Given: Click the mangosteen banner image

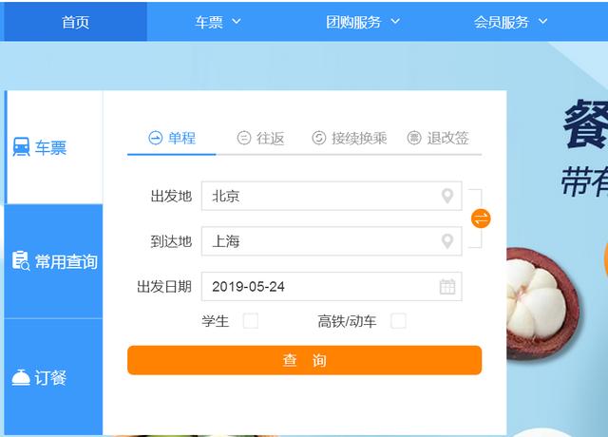Looking at the screenshot, I should click(x=542, y=304).
